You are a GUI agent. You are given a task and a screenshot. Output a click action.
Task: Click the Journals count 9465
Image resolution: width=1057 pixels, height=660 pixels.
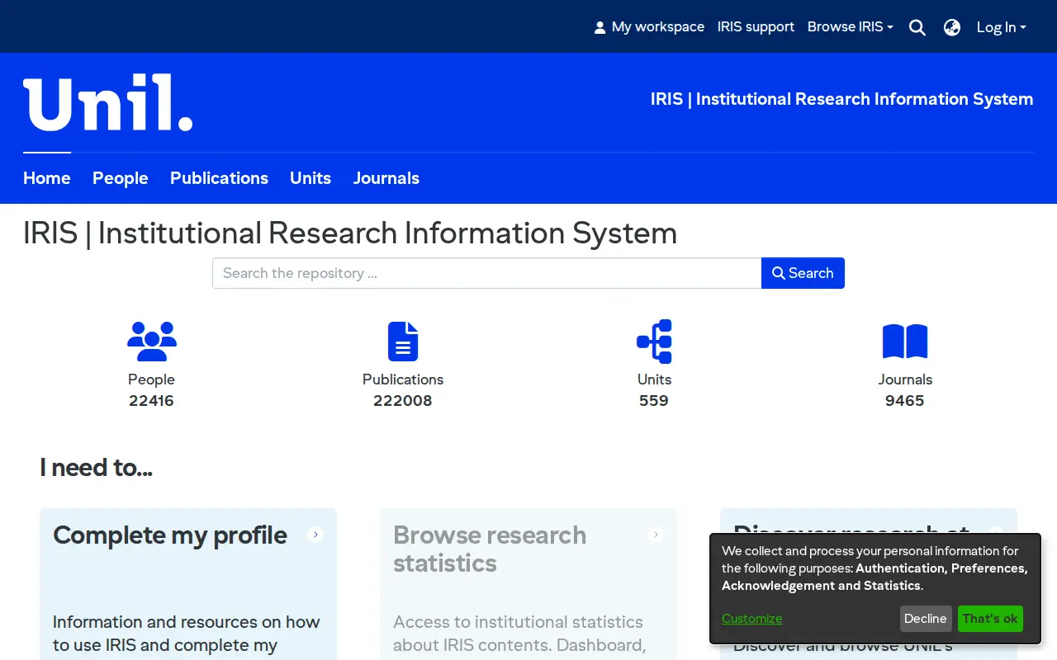pyautogui.click(x=905, y=401)
